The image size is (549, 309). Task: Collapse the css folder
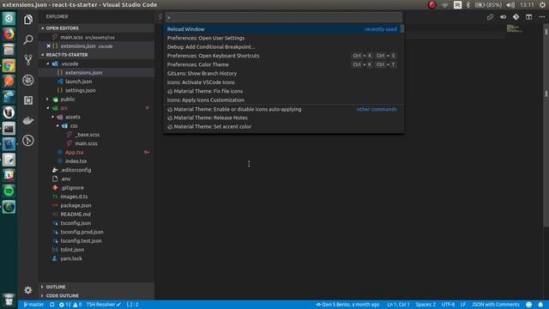click(57, 126)
